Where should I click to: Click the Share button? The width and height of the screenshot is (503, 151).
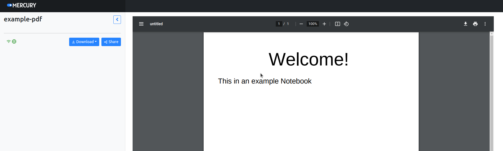click(111, 42)
